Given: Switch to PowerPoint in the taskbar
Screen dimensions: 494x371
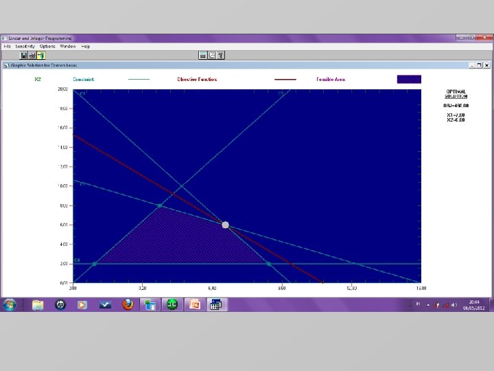Looking at the screenshot, I should pyautogui.click(x=194, y=305).
